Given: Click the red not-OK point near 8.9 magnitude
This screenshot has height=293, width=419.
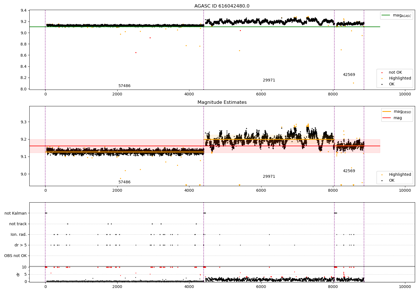Looking at the screenshot, I should [150, 38].
